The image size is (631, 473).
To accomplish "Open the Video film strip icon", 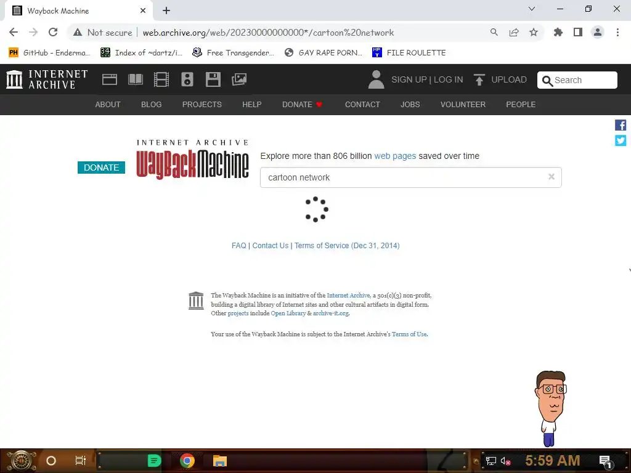I will (x=161, y=79).
